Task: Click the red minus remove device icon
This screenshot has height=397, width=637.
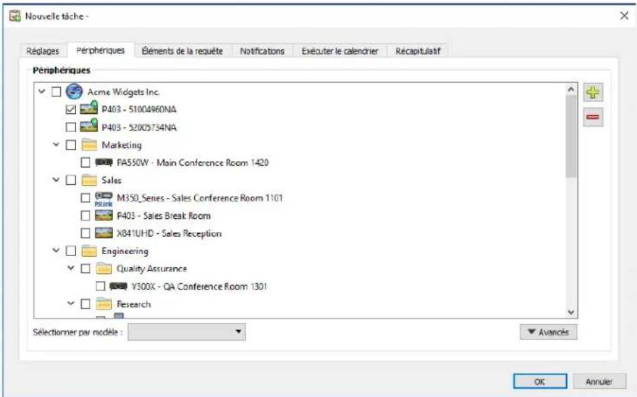Action: (592, 117)
